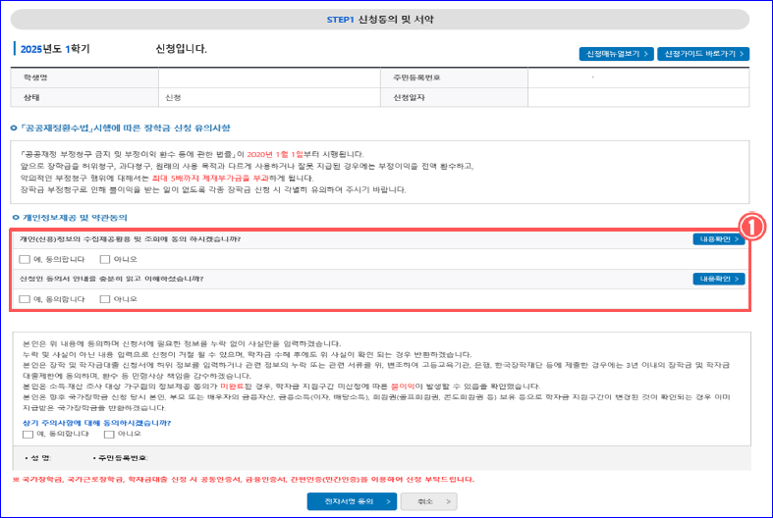Click the 주민등록번호 table header cell
Image resolution: width=773 pixels, height=518 pixels.
click(454, 78)
